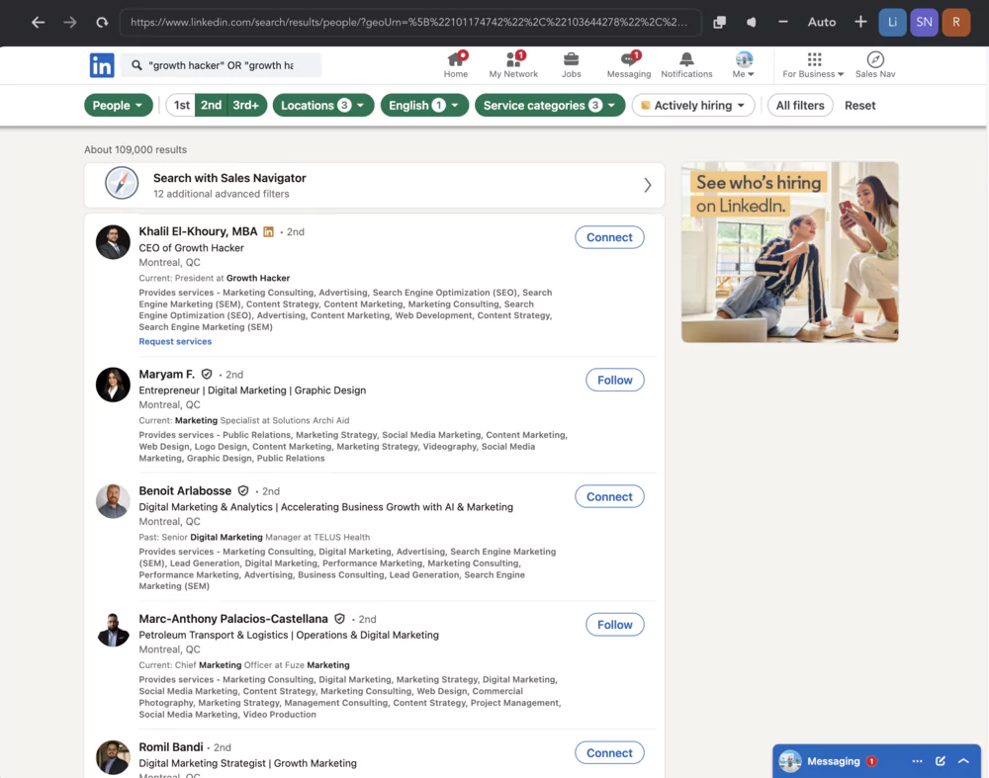
Task: Expand the Locations filter
Action: [323, 106]
